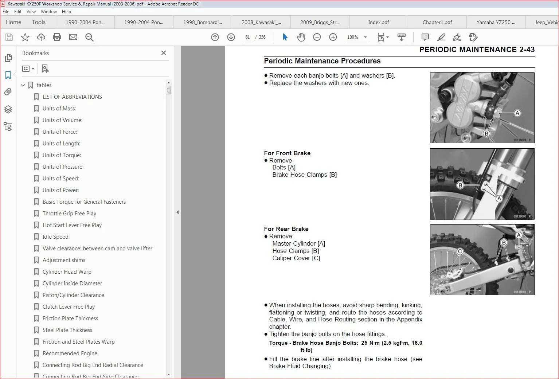Switch to Index.pdf document tab

379,22
